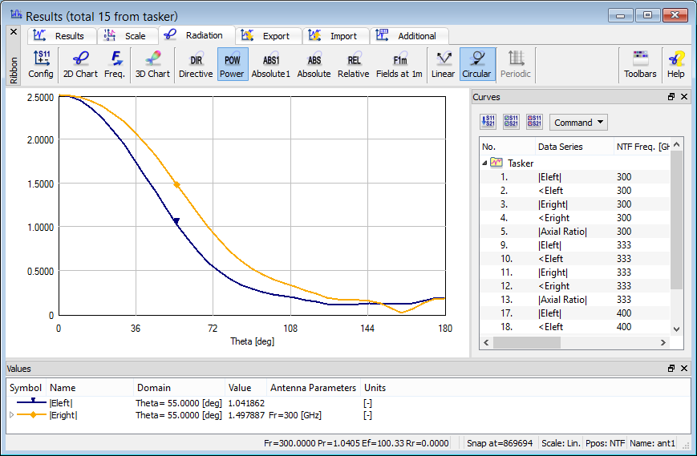This screenshot has width=697, height=456.
Task: Select the Relative normalization button
Action: click(353, 64)
